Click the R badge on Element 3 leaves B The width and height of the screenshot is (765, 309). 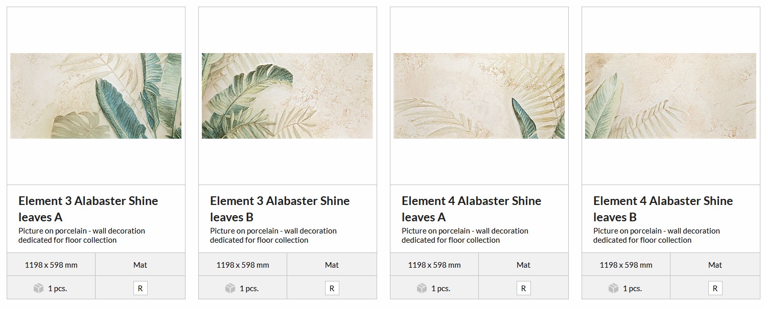click(332, 288)
